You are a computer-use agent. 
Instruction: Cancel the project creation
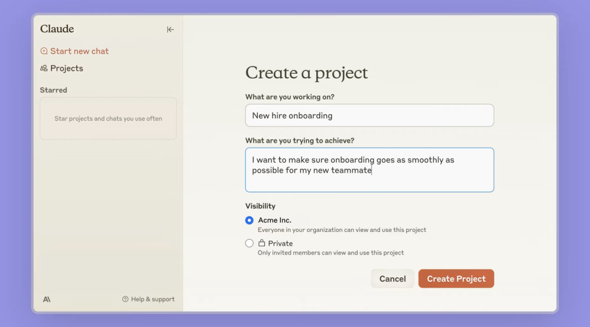click(x=392, y=279)
